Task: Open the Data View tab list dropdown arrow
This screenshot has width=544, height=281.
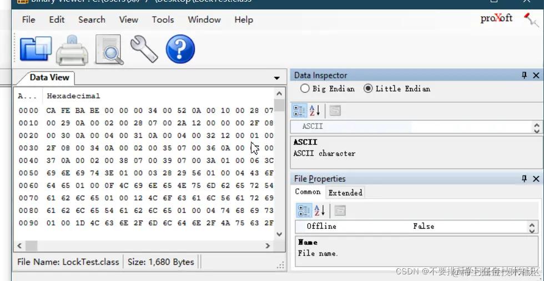Action: click(x=276, y=78)
